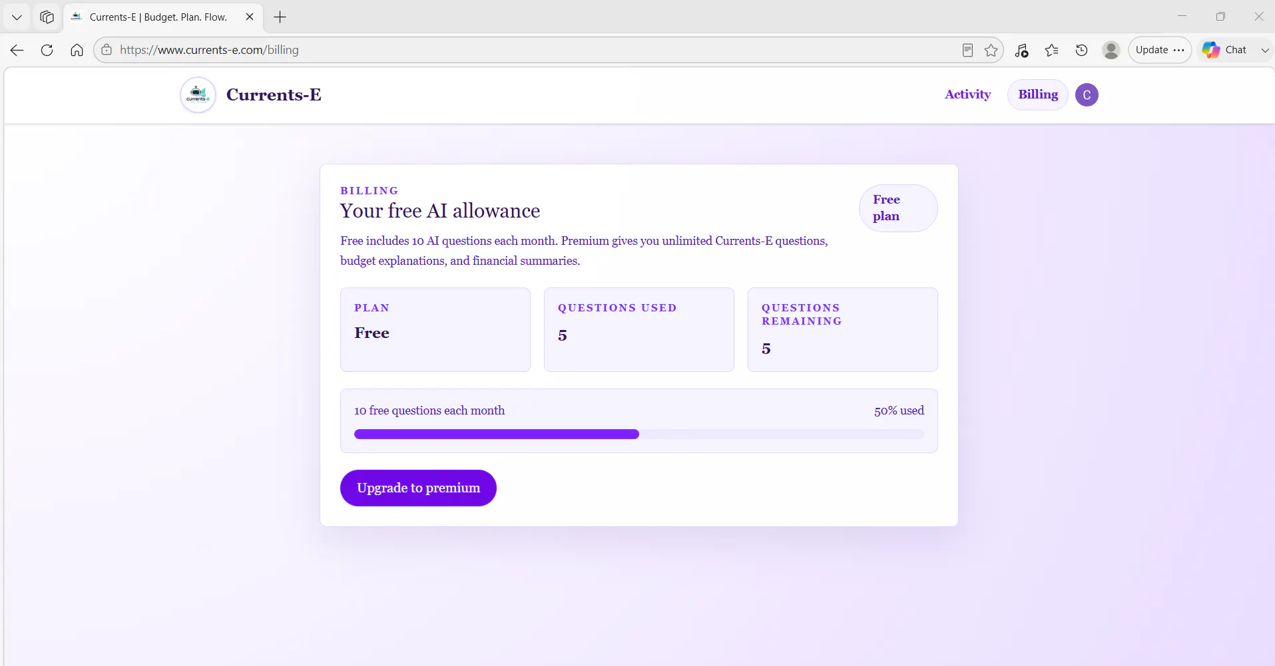View site information lock icon

click(107, 50)
